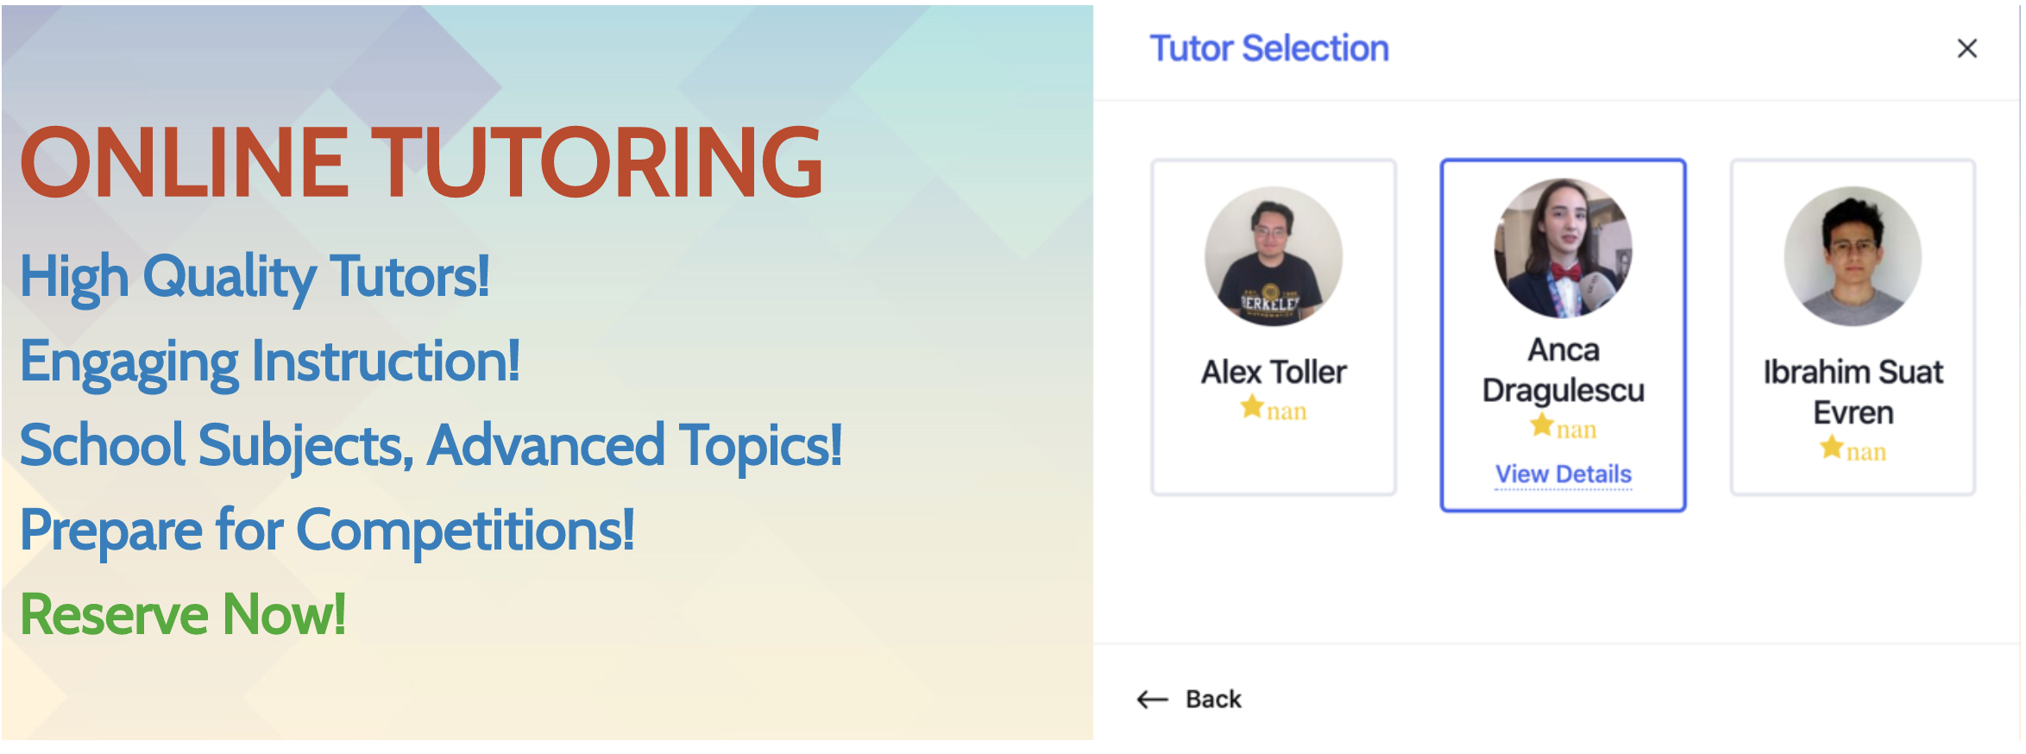Click the ONLINE TUTORING banner title
This screenshot has height=754, width=2026.
[421, 162]
